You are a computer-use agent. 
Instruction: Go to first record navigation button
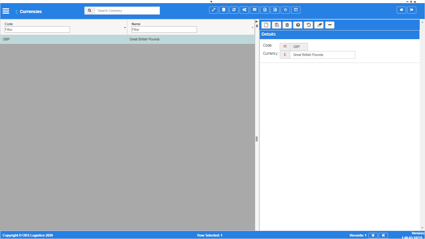tap(373, 236)
